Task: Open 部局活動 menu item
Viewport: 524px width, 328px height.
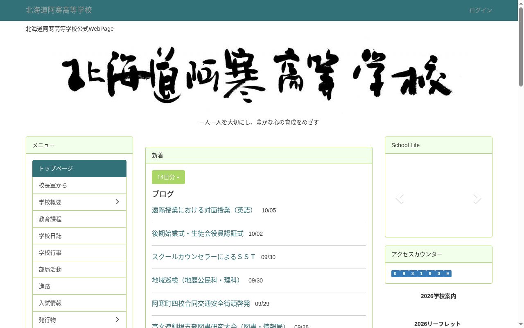Action: (x=79, y=269)
